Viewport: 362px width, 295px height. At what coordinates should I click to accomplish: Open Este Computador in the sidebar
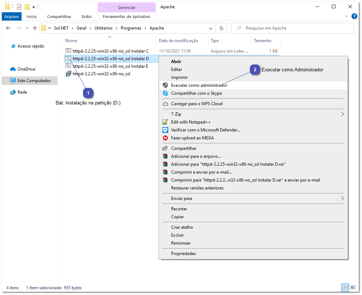31,81
